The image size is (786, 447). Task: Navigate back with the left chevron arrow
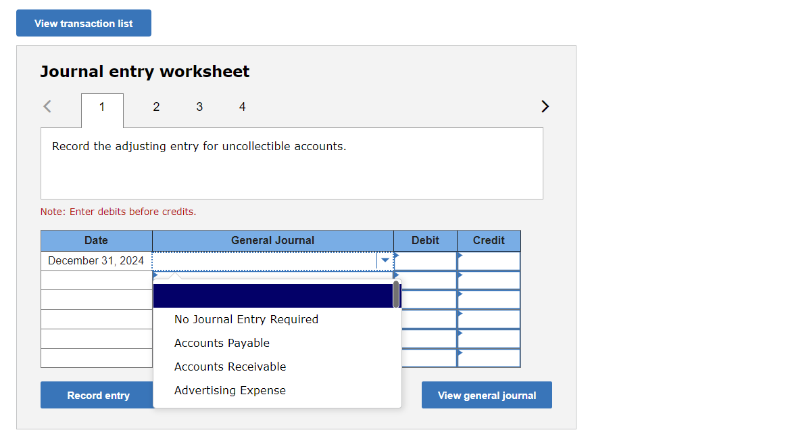click(47, 106)
